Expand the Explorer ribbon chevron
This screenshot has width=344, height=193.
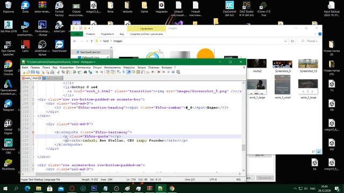click(316, 34)
